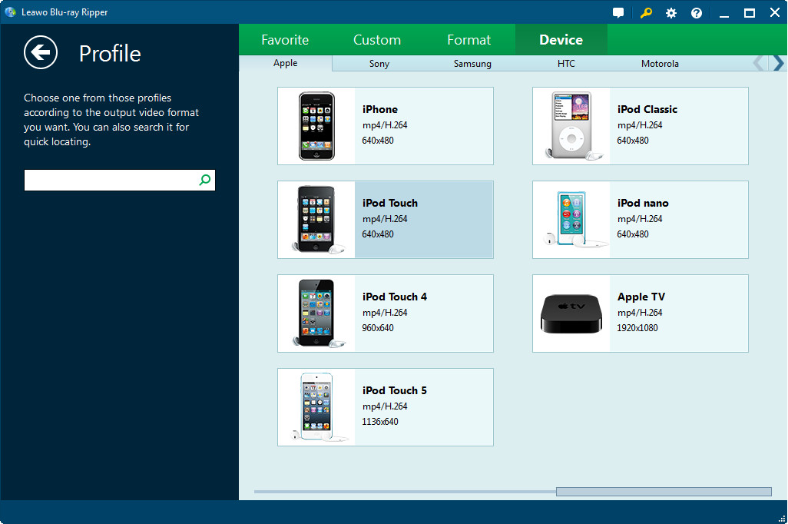Click the Apple TV device image
This screenshot has width=788, height=524.
(x=571, y=313)
